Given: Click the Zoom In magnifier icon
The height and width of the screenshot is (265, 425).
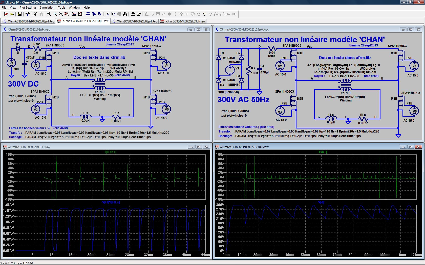Looking at the screenshot, I should [49, 14].
